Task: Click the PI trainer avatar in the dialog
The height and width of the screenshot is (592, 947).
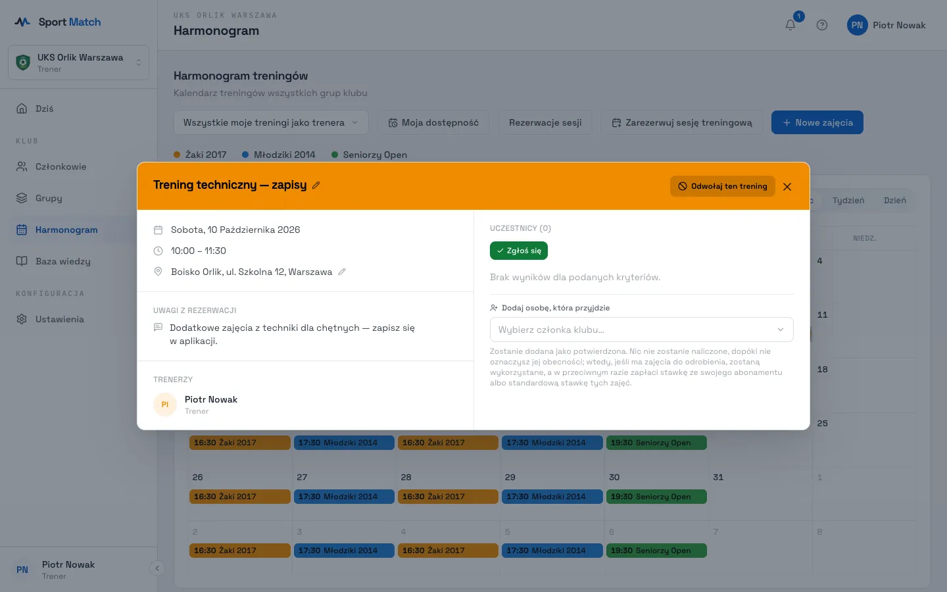Action: 165,405
